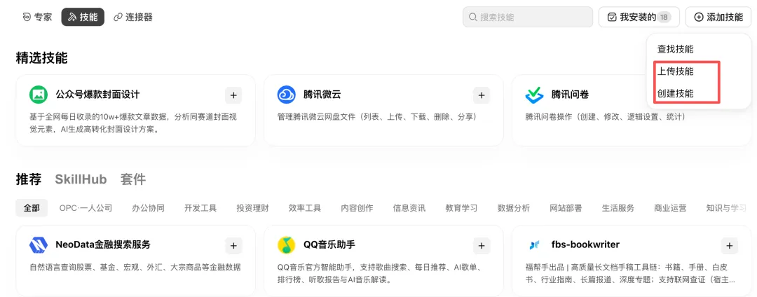Screen dimensions: 757x297
Task: Switch to the 专家 tab
Action: (x=37, y=17)
